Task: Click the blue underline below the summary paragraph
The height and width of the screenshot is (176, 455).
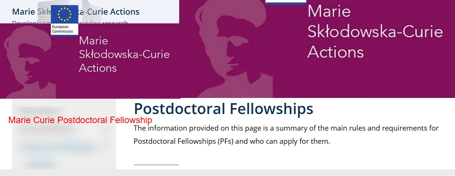Action: [x=156, y=164]
